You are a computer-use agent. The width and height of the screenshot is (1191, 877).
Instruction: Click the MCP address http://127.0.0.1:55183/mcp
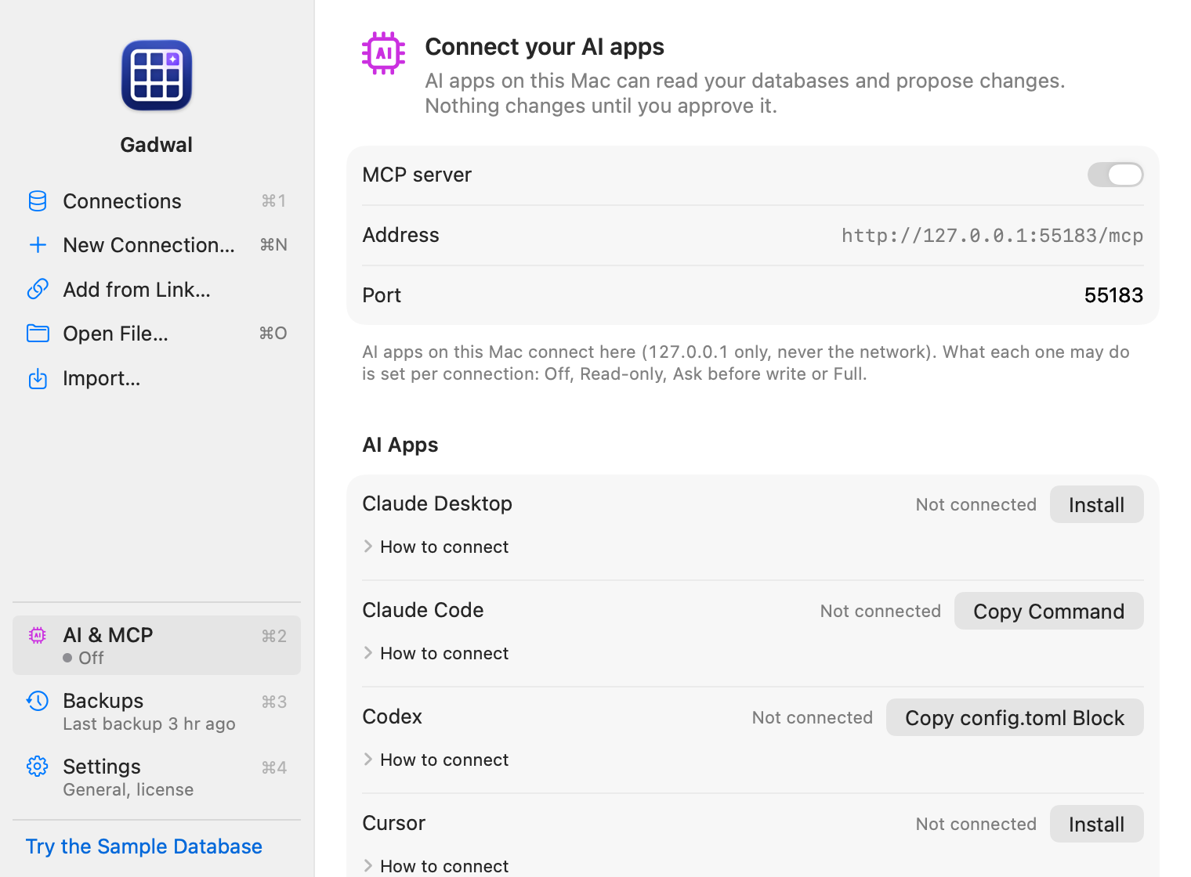[992, 235]
